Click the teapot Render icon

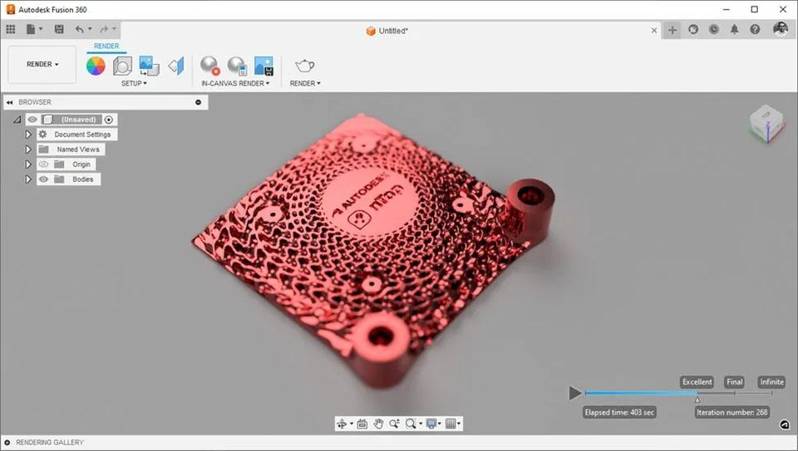tap(304, 66)
